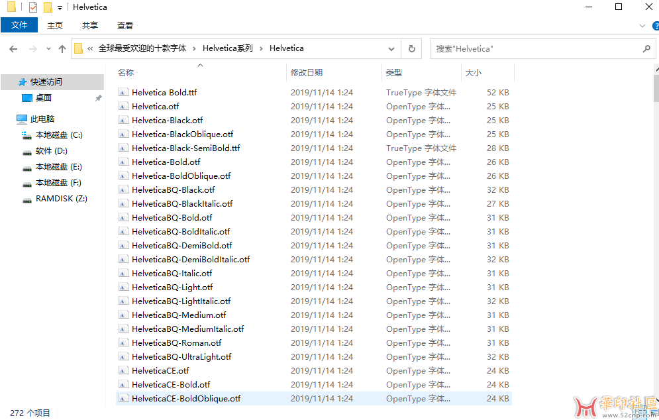This screenshot has height=420, width=659.
Task: Sort files by 大小 column
Action: point(474,72)
